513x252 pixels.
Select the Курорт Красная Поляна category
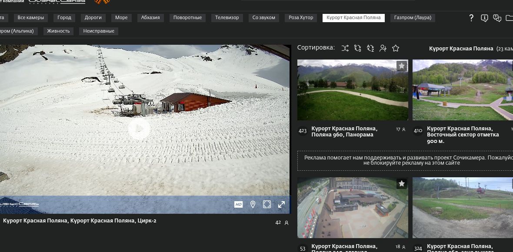pyautogui.click(x=354, y=18)
